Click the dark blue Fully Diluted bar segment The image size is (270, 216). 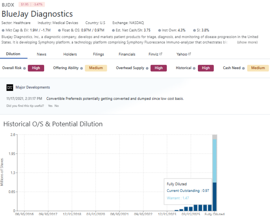(214, 197)
